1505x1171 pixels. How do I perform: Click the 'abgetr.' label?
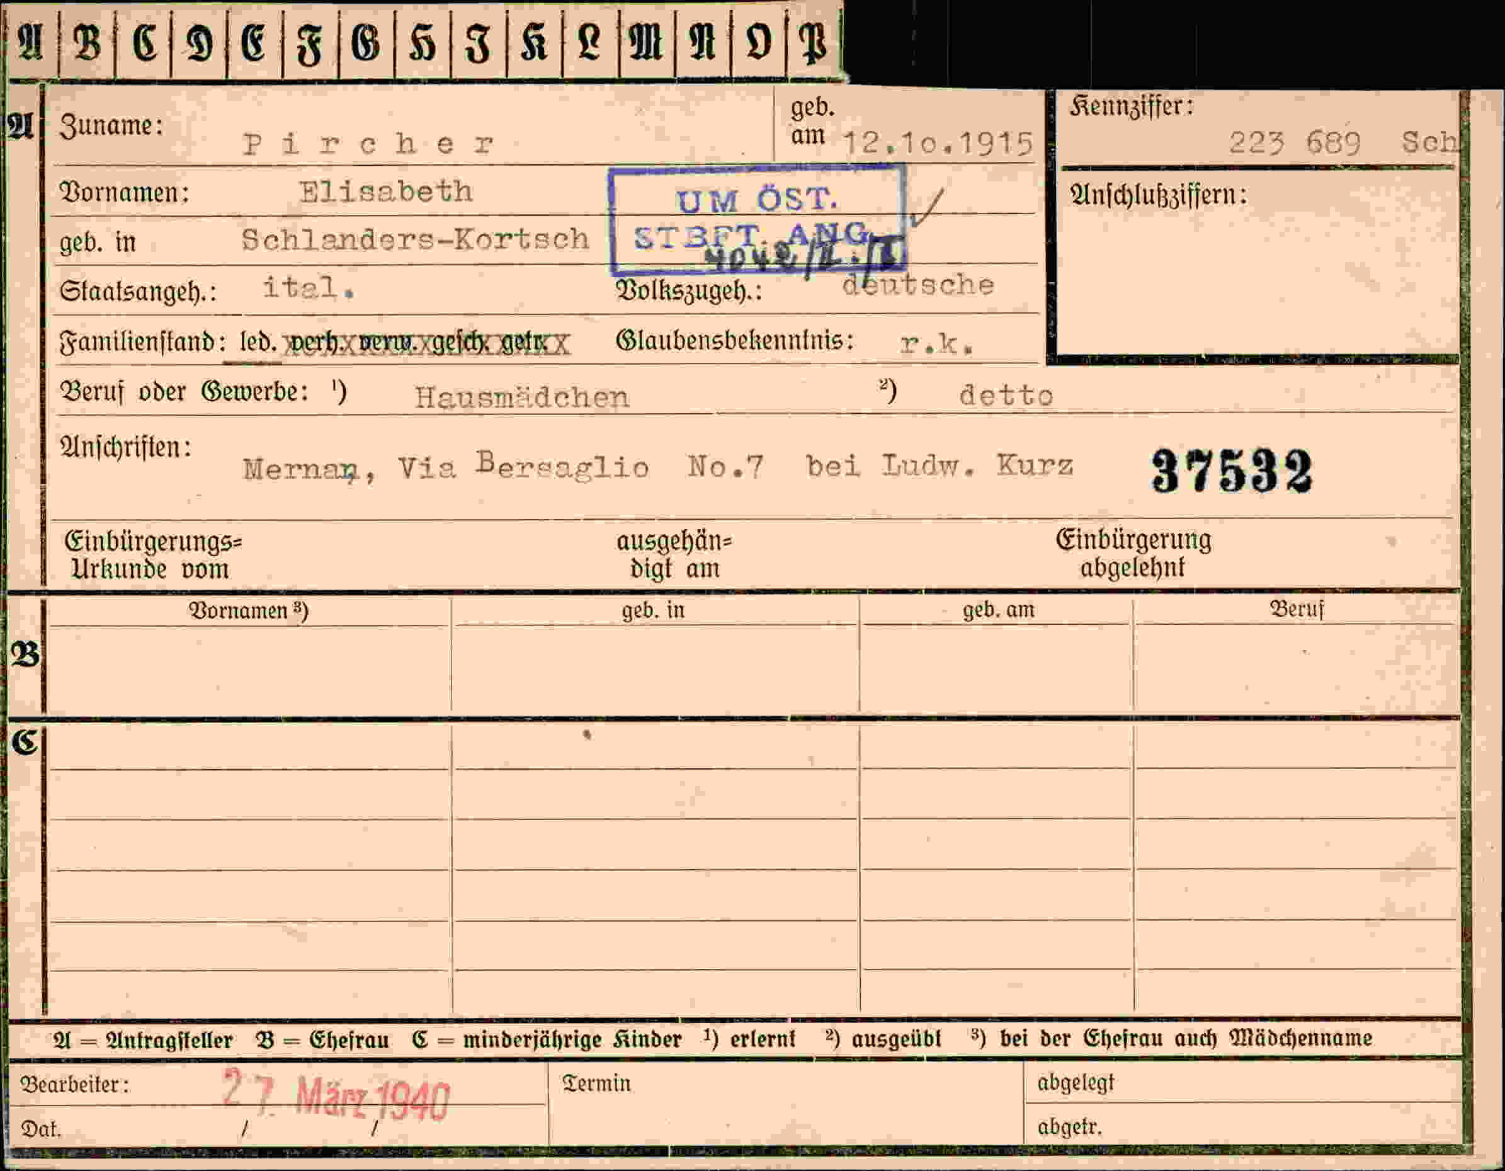click(1069, 1127)
